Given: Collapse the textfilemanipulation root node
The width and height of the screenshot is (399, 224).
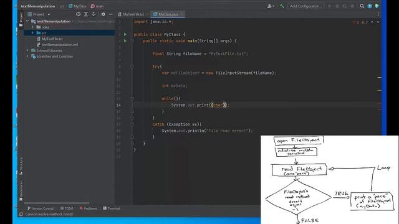Looking at the screenshot, I should tap(27, 21).
